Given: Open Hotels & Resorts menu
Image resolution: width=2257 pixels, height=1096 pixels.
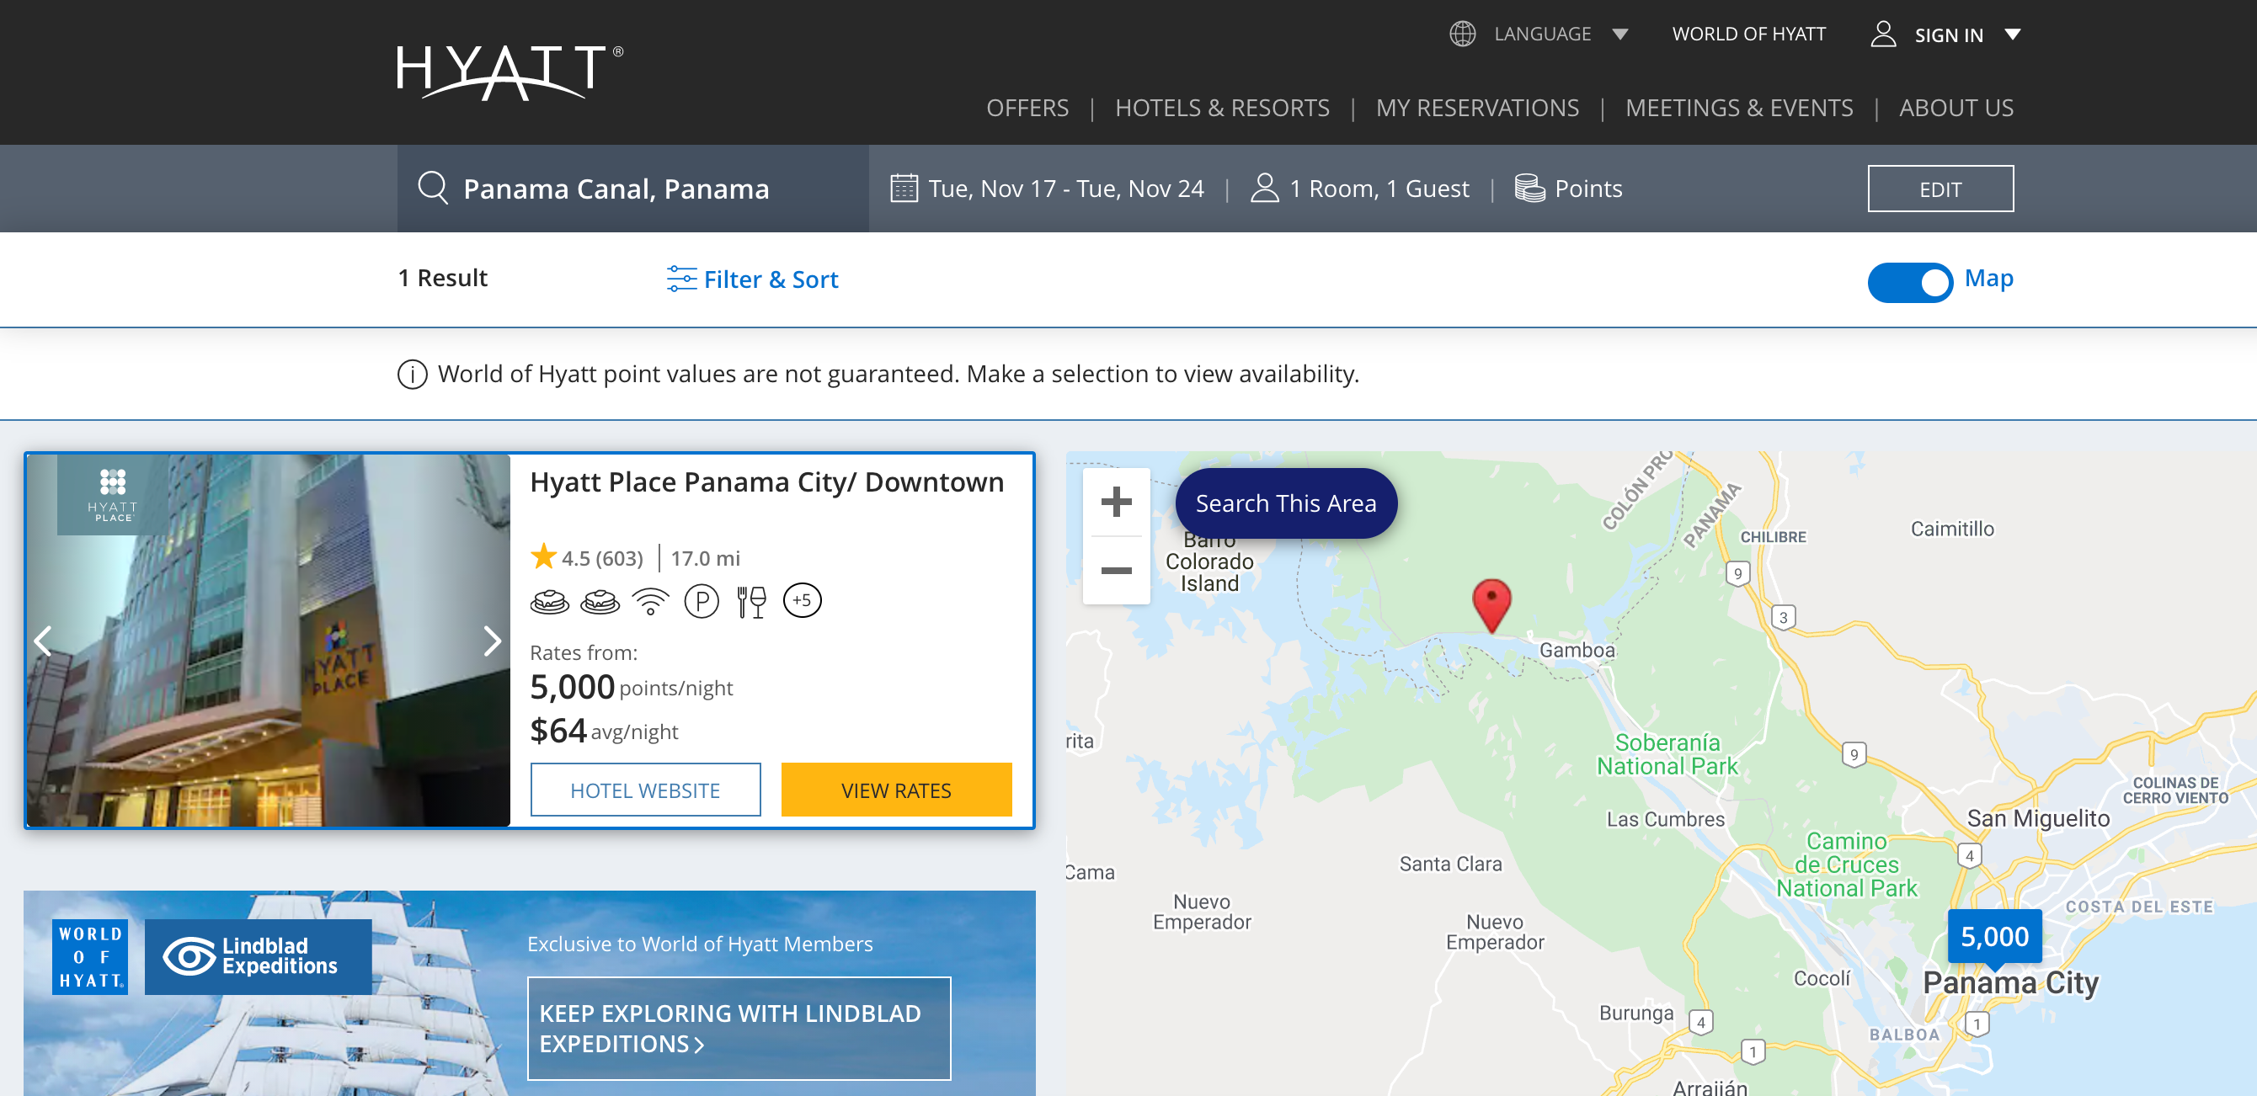Looking at the screenshot, I should (1221, 108).
